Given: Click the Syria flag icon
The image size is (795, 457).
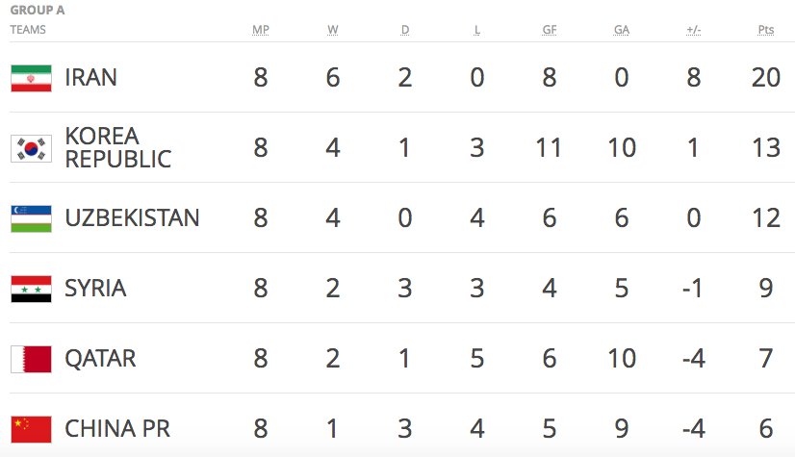Looking at the screenshot, I should tap(31, 289).
